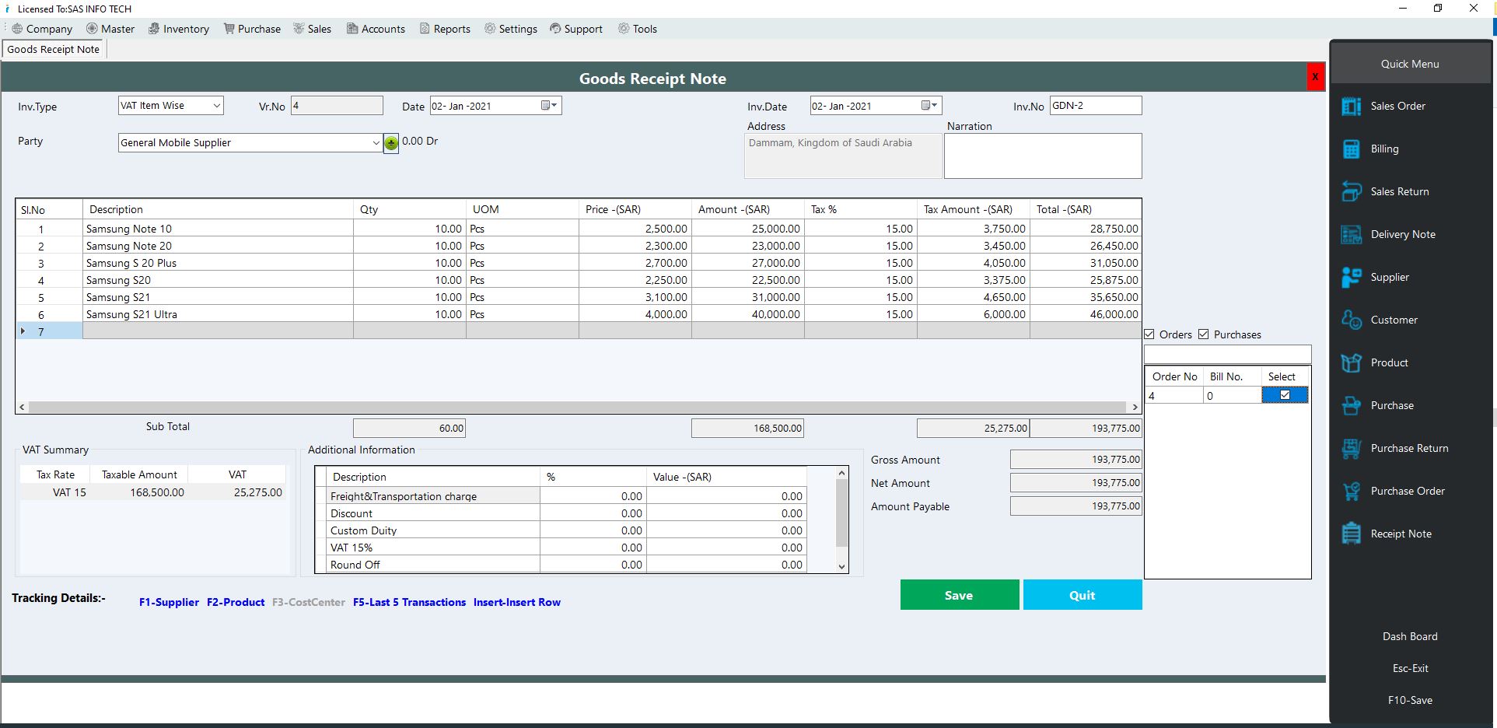Open the Settings menu

[511, 29]
